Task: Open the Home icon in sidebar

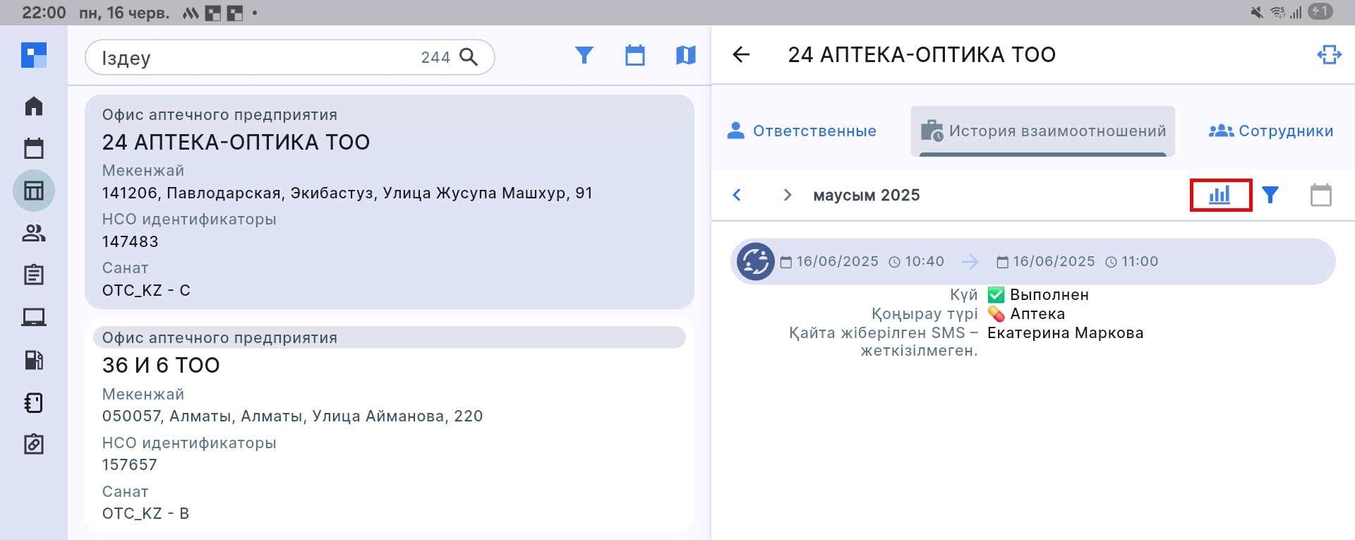Action: (34, 106)
